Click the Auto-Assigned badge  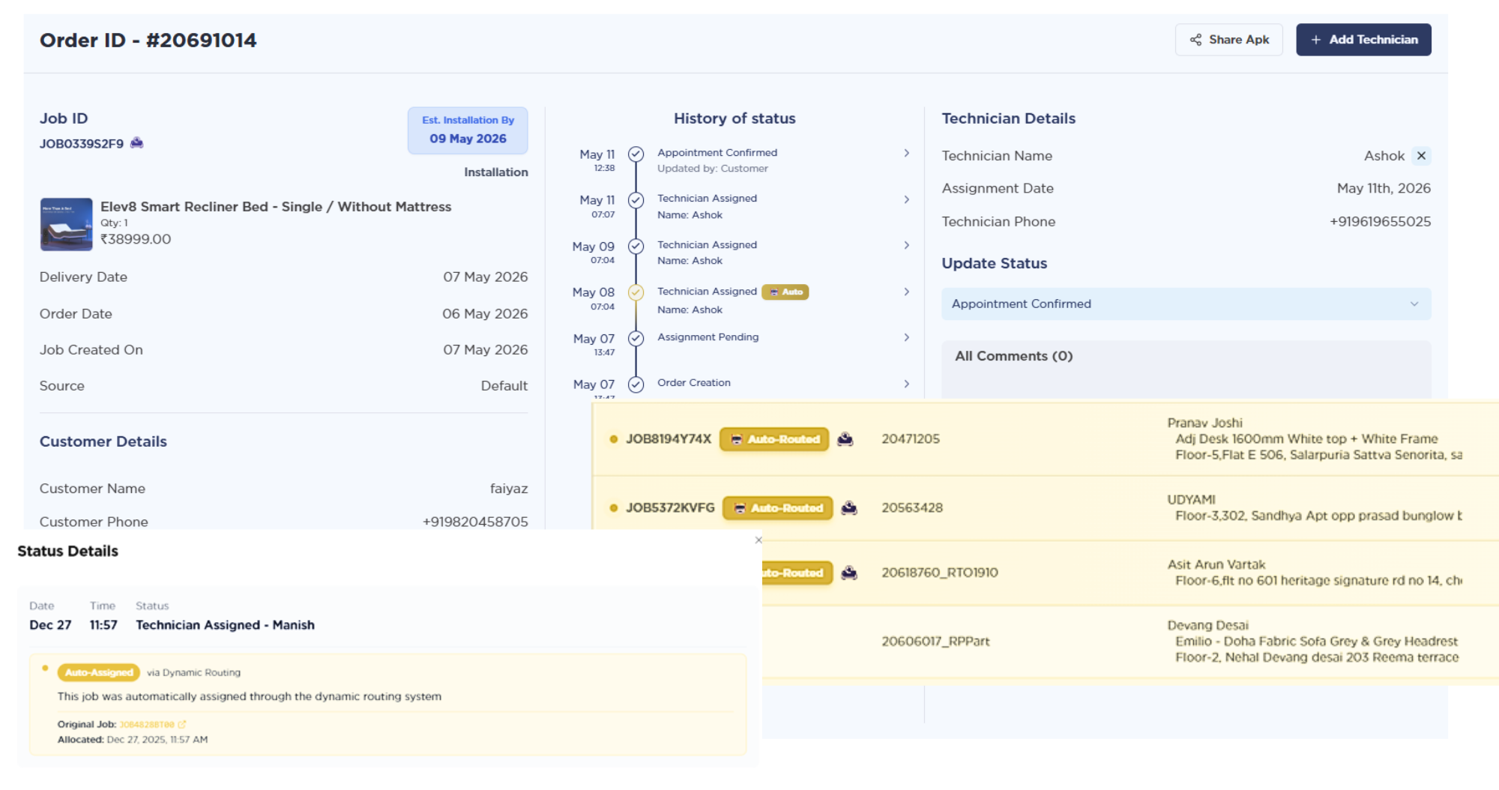pyautogui.click(x=99, y=672)
